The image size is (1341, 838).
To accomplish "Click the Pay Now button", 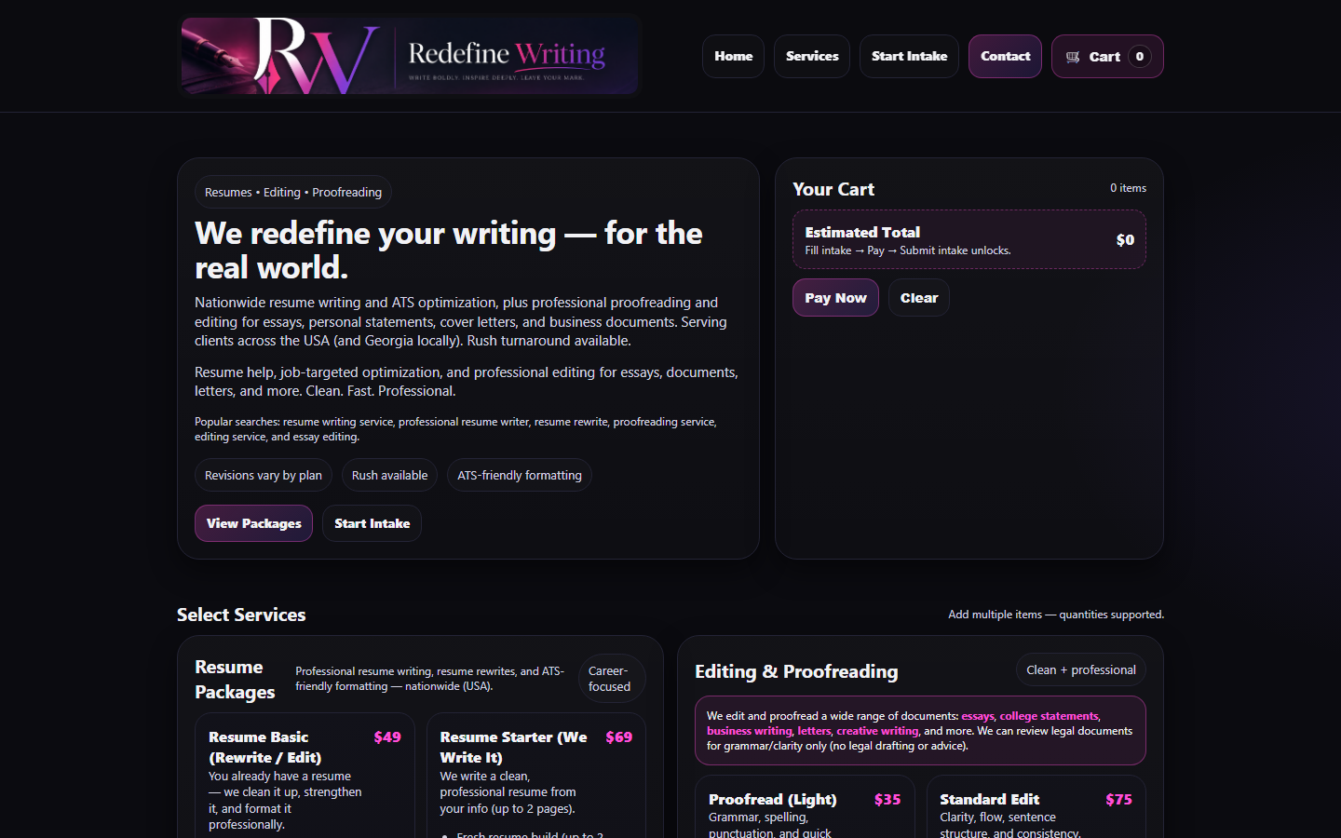I will click(x=835, y=298).
